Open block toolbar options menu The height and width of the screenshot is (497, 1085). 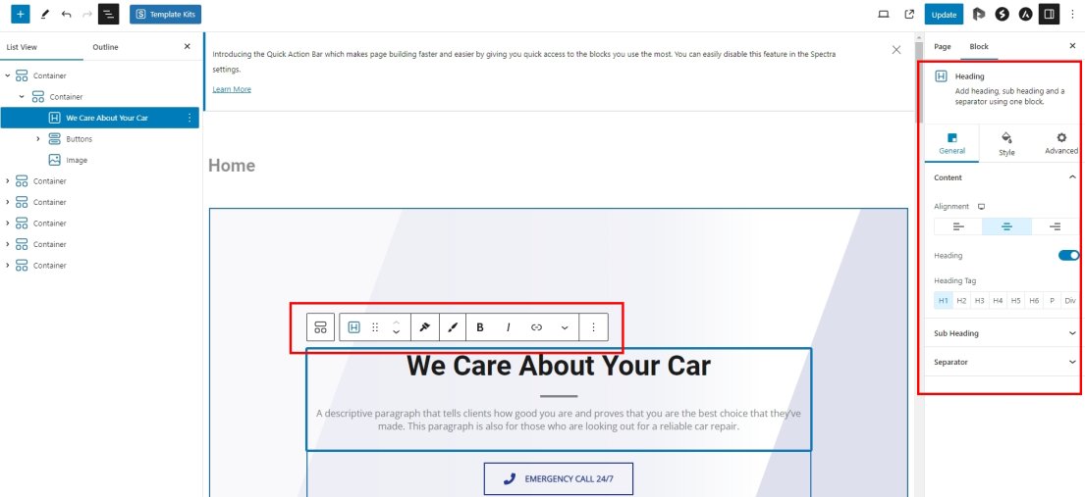tap(593, 327)
